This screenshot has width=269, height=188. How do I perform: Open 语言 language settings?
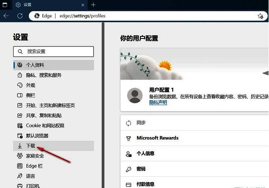pyautogui.click(x=31, y=176)
